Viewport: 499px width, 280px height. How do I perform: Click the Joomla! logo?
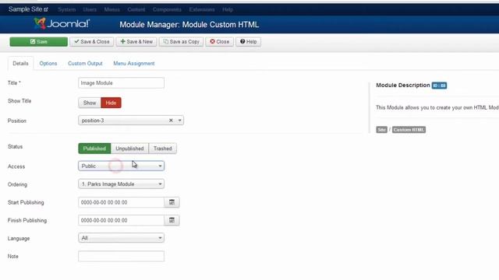(x=62, y=24)
